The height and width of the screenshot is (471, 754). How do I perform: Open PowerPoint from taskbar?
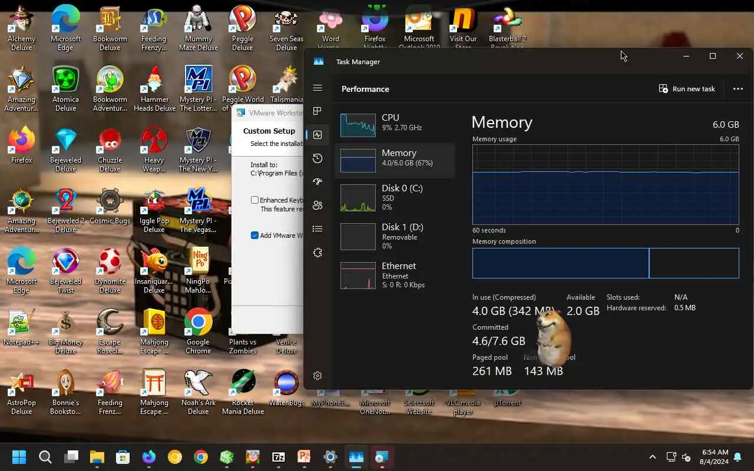304,457
